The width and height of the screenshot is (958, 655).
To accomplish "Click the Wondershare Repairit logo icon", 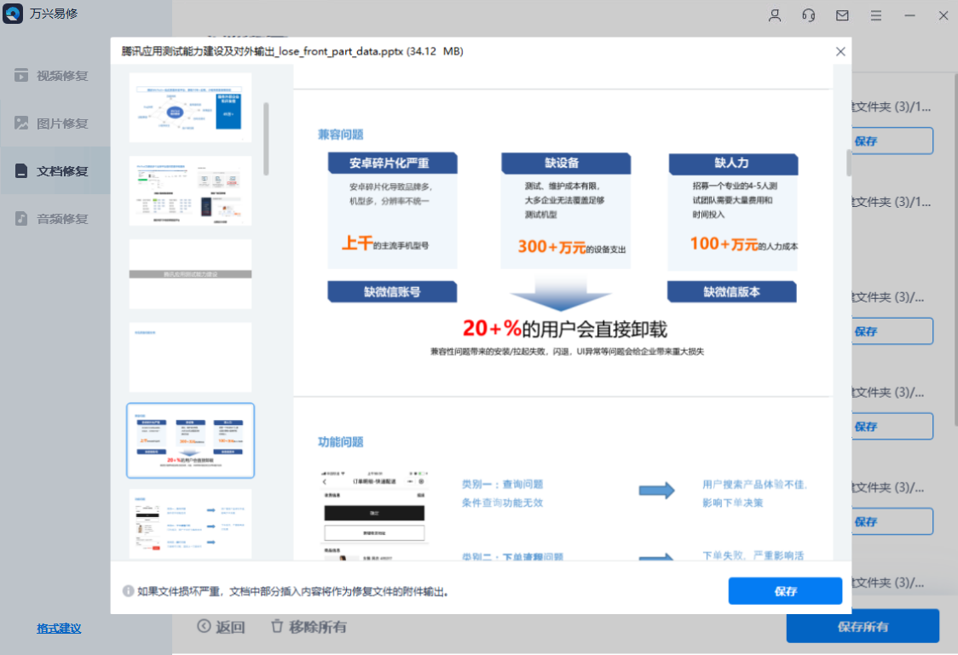I will coord(12,14).
